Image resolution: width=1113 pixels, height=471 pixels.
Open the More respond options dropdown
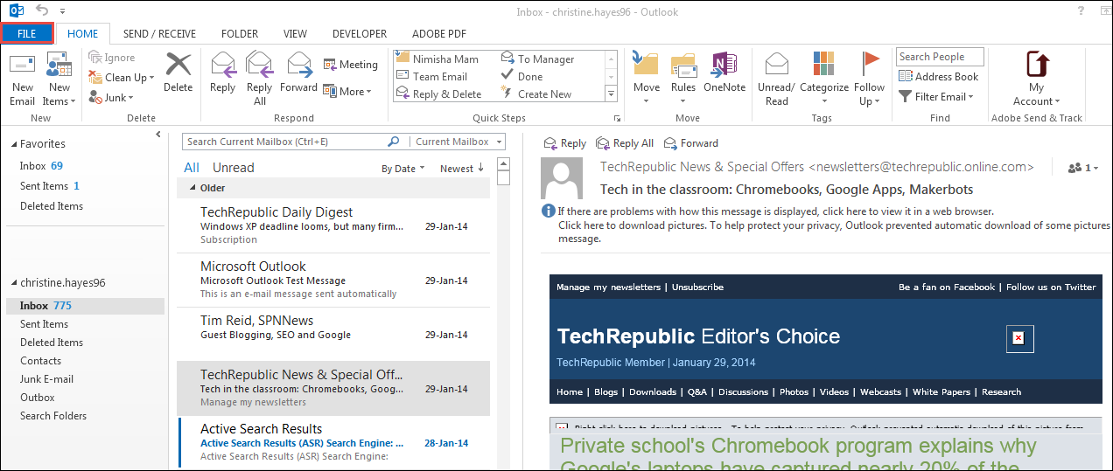coord(347,91)
